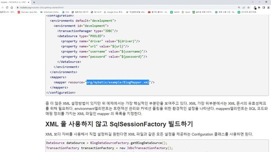The width and height of the screenshot is (271, 152).
Task: Open bookmark between EMS and Google Drive, left one
Action: coord(80,12)
